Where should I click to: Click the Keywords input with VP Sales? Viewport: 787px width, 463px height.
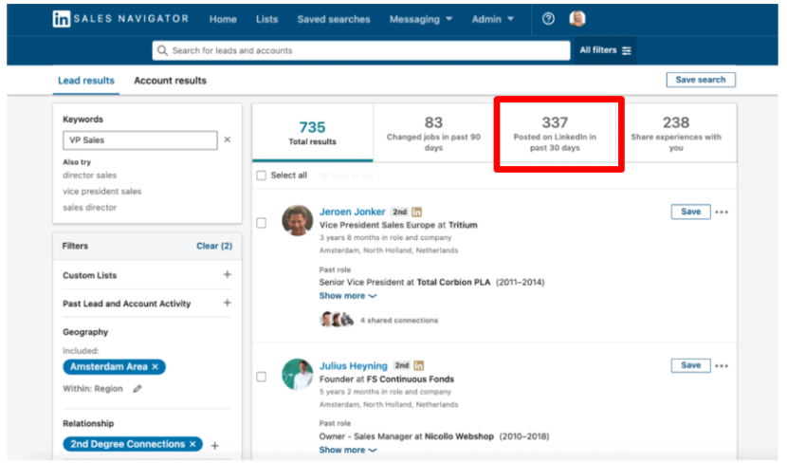point(140,140)
